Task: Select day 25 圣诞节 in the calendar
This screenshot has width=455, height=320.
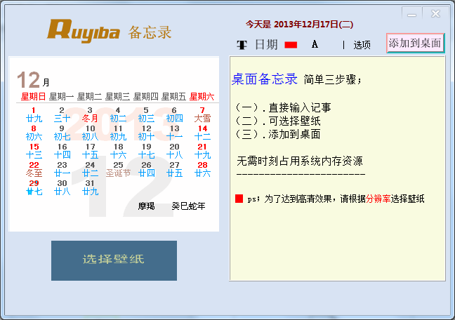Action: (118, 169)
